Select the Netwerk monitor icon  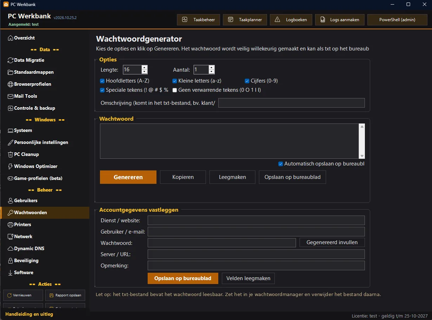[11, 237]
